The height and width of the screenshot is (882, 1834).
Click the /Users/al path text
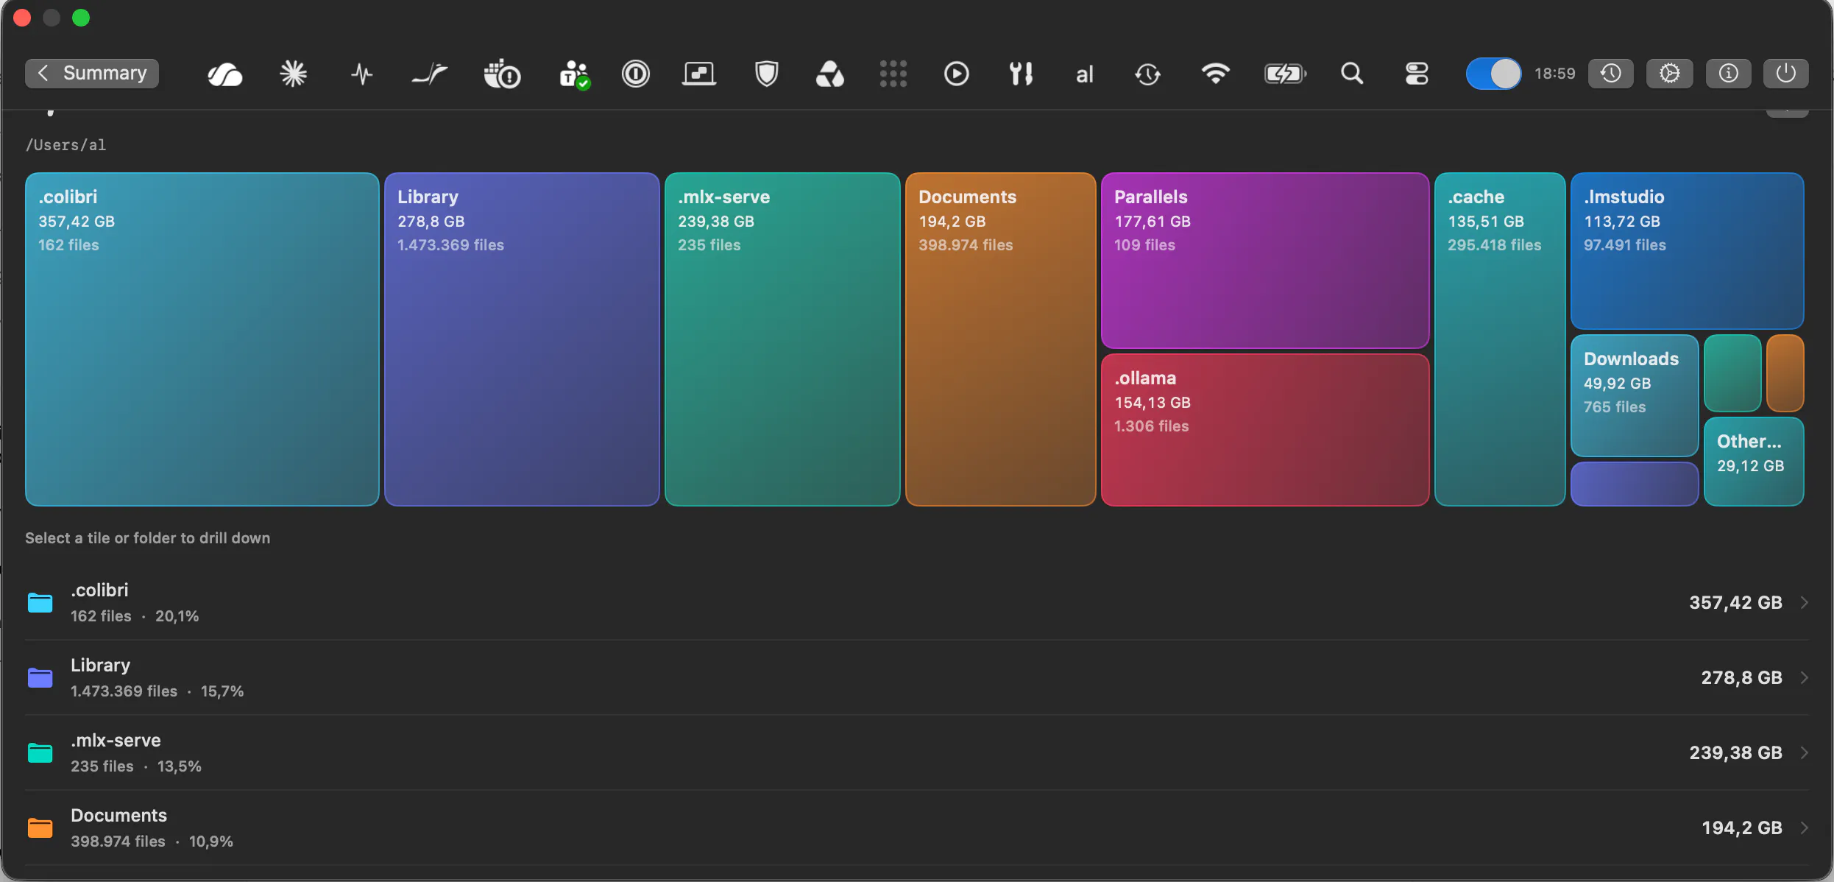click(x=65, y=145)
